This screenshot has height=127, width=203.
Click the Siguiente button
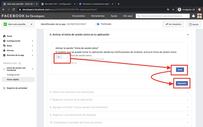(182, 83)
